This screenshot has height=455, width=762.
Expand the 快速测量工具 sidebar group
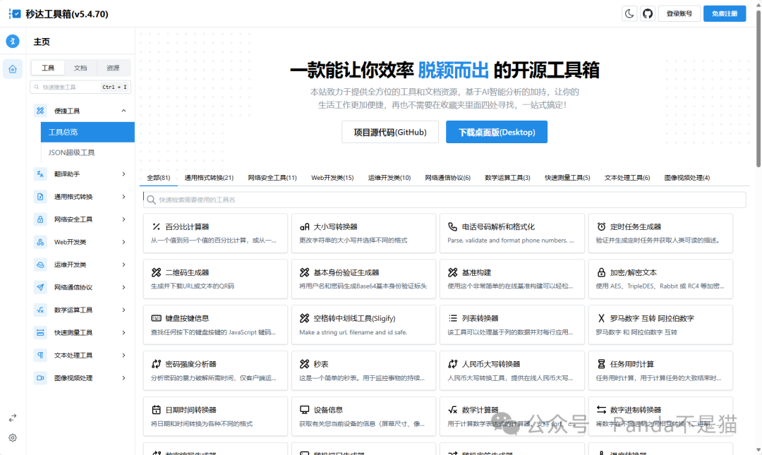(80, 332)
